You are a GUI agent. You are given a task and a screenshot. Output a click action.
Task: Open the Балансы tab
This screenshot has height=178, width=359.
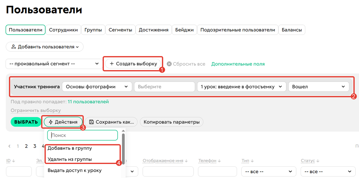(292, 30)
